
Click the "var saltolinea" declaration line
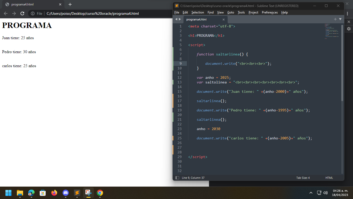tap(248, 82)
